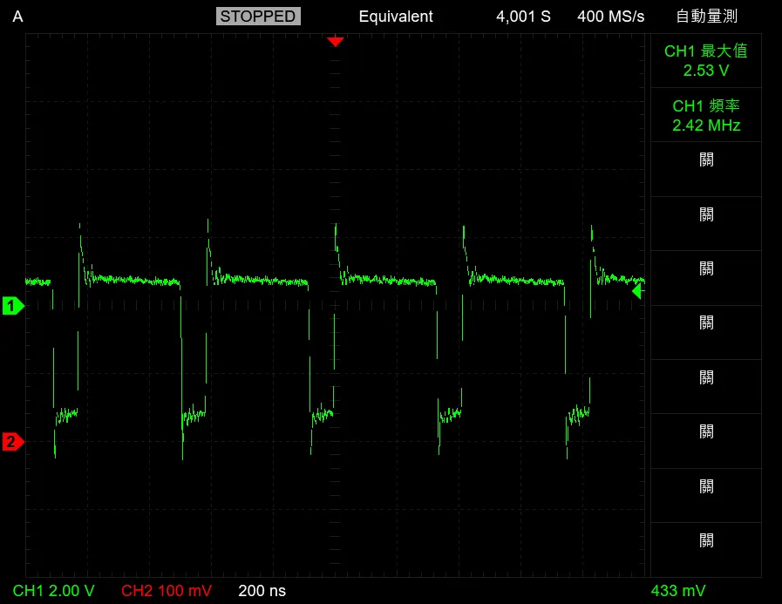This screenshot has height=604, width=782.
Task: Click the green trigger level arrow on right edge
Action: click(x=637, y=292)
